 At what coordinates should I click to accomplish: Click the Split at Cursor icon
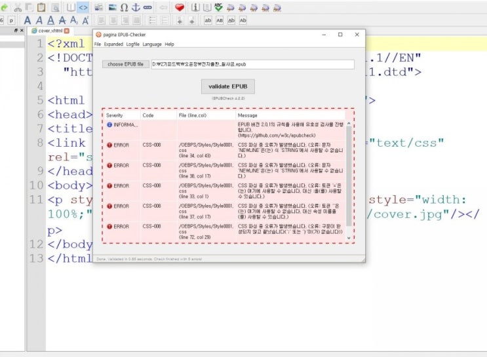point(99,7)
